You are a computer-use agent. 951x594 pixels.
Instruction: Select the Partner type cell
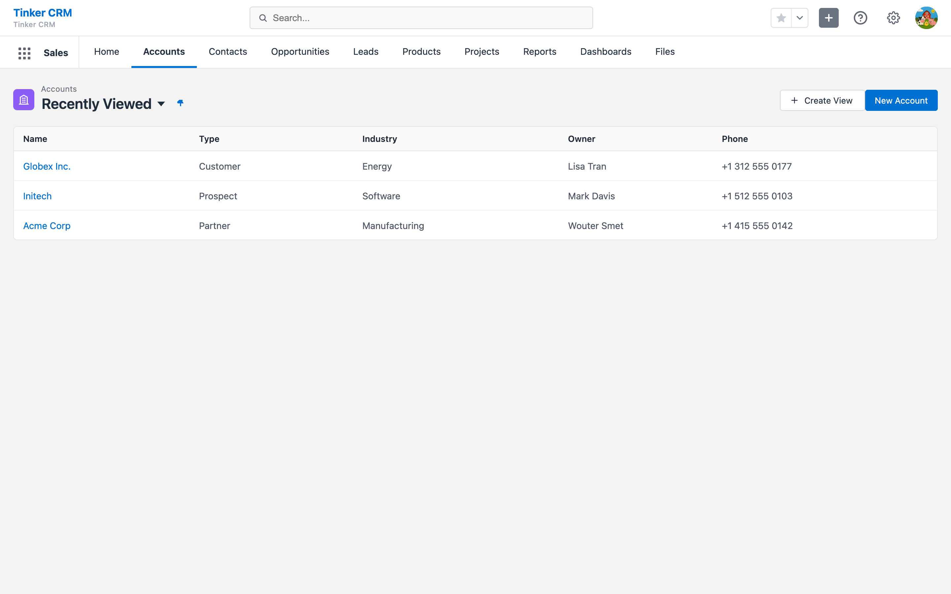(215, 226)
